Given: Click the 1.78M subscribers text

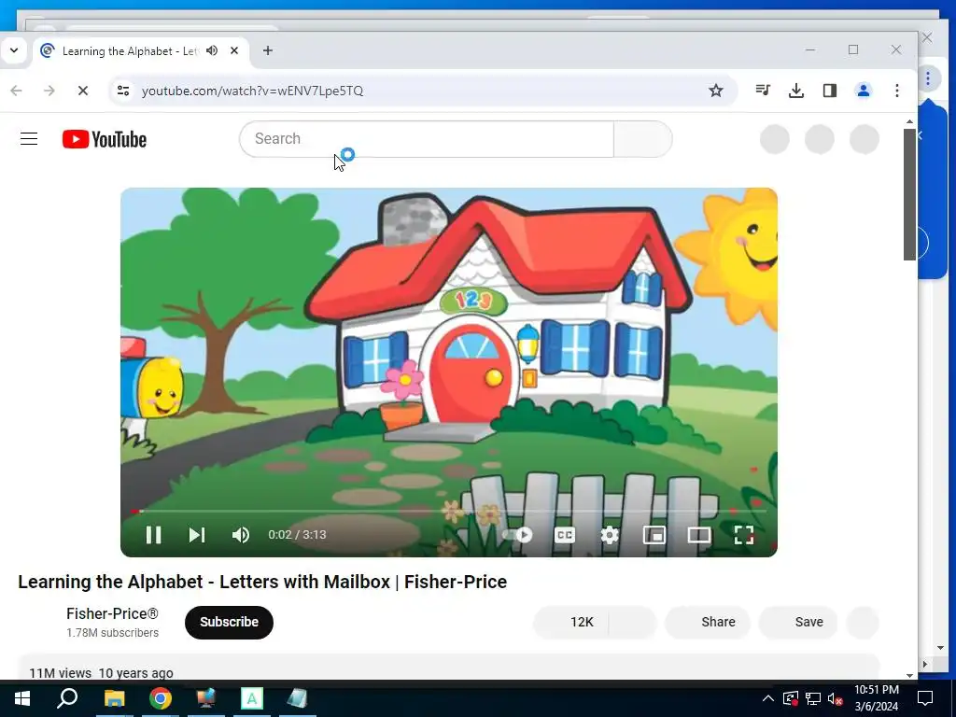Looking at the screenshot, I should [x=112, y=633].
